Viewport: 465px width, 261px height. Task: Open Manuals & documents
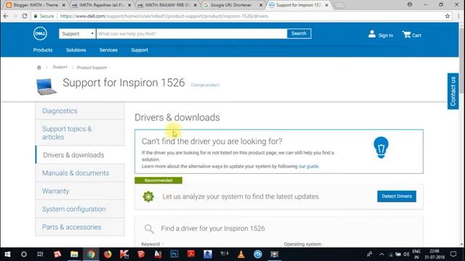click(80, 173)
